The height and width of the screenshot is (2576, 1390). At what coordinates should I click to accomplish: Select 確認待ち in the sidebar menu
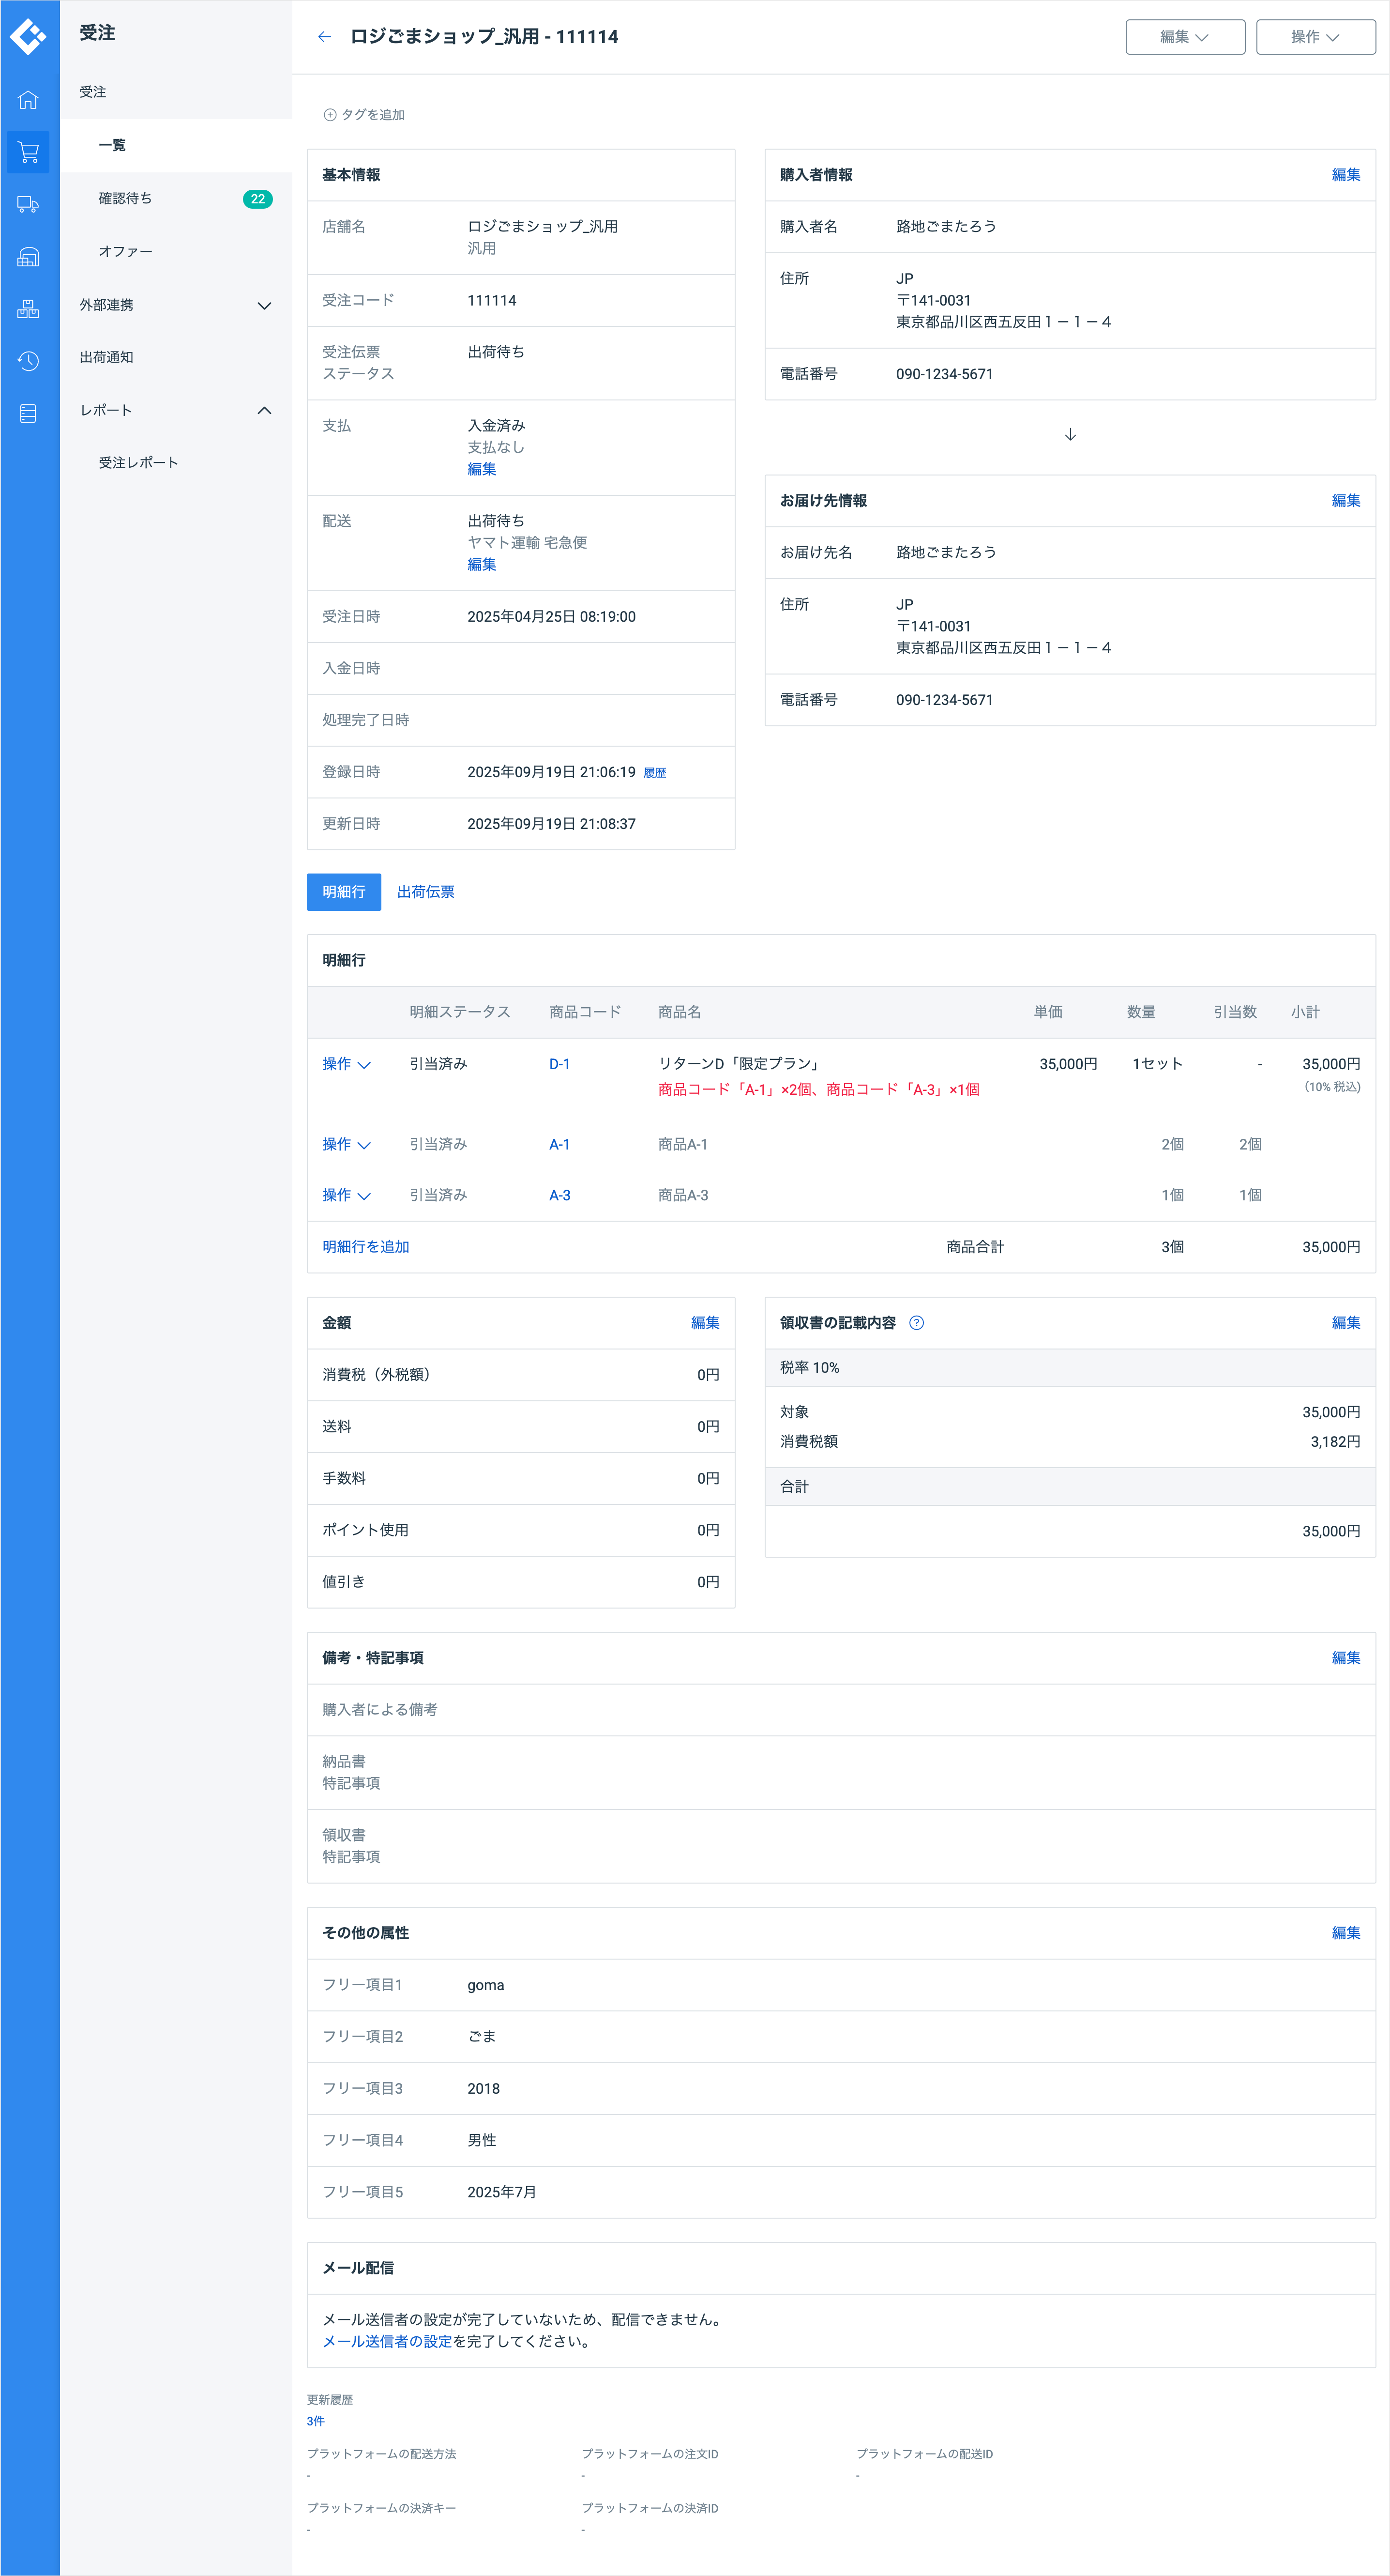tap(126, 198)
